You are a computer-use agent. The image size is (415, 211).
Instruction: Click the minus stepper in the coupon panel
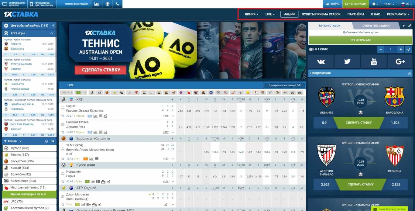pos(381,49)
